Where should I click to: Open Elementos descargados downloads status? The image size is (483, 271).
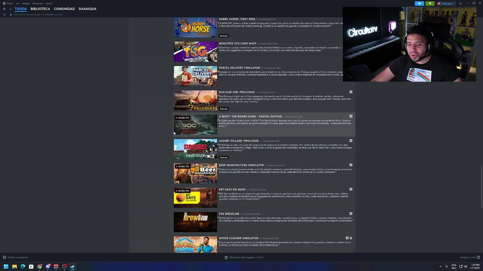click(244, 257)
